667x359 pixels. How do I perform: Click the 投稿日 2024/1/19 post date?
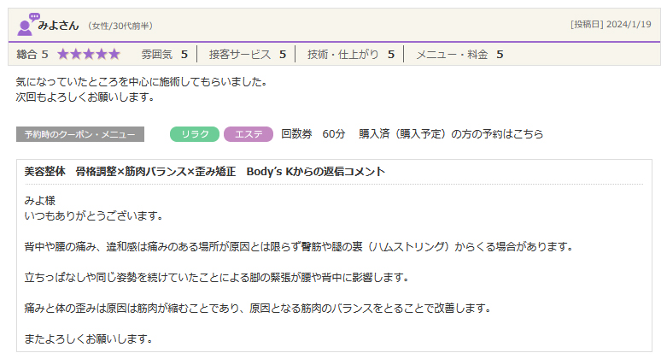610,25
